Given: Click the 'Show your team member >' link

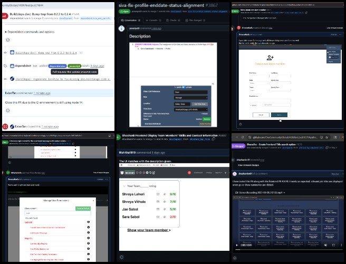Looking at the screenshot, I should [149, 230].
